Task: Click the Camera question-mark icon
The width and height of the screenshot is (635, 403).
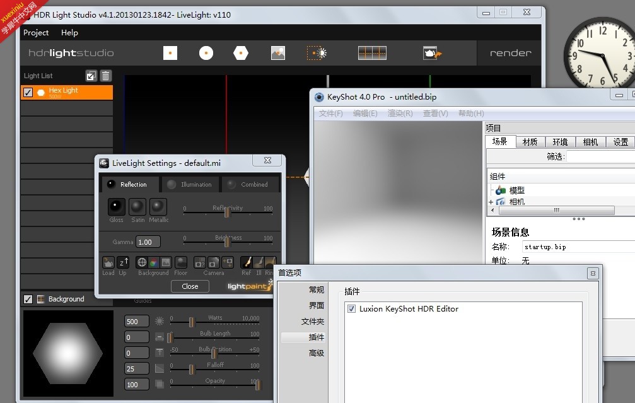Action: pos(200,262)
